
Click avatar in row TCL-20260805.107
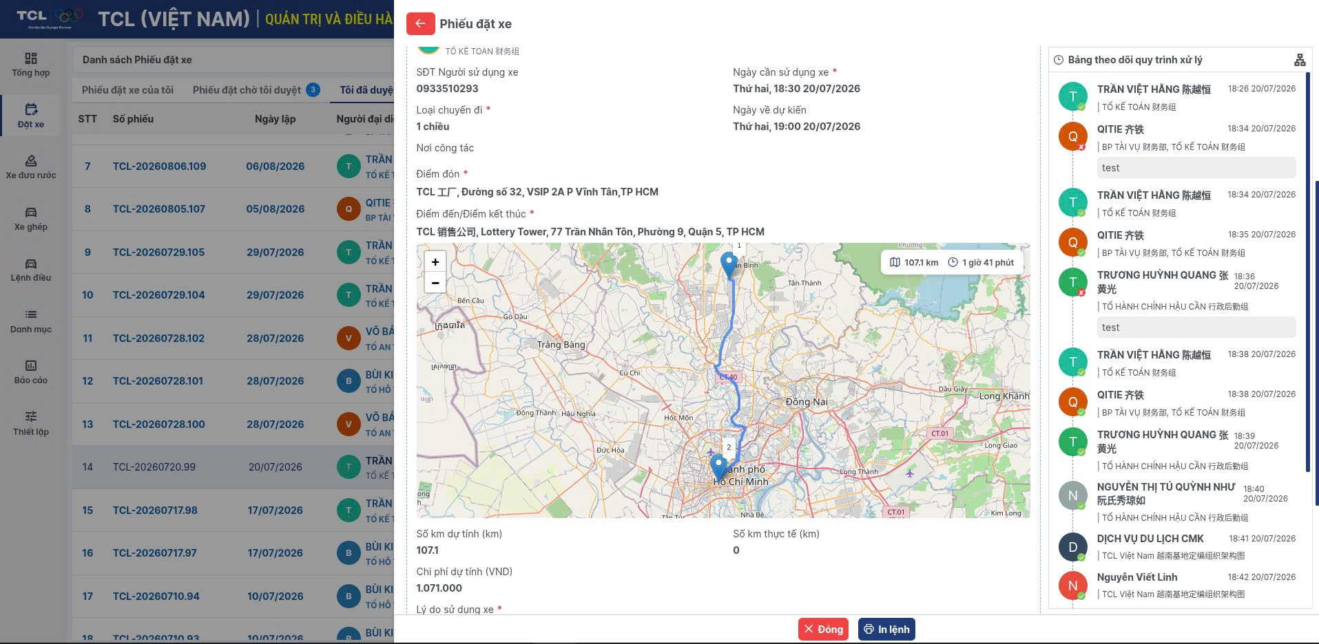(349, 209)
